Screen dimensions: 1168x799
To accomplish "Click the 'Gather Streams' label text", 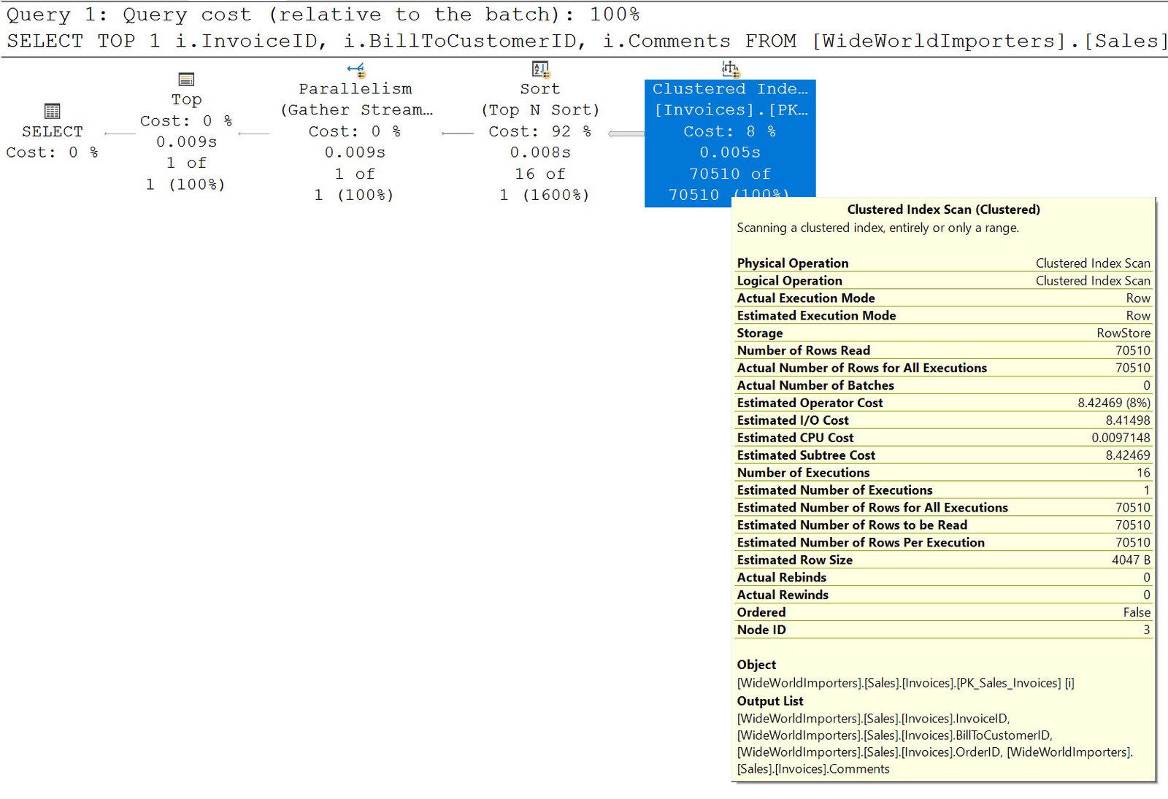I will [356, 110].
